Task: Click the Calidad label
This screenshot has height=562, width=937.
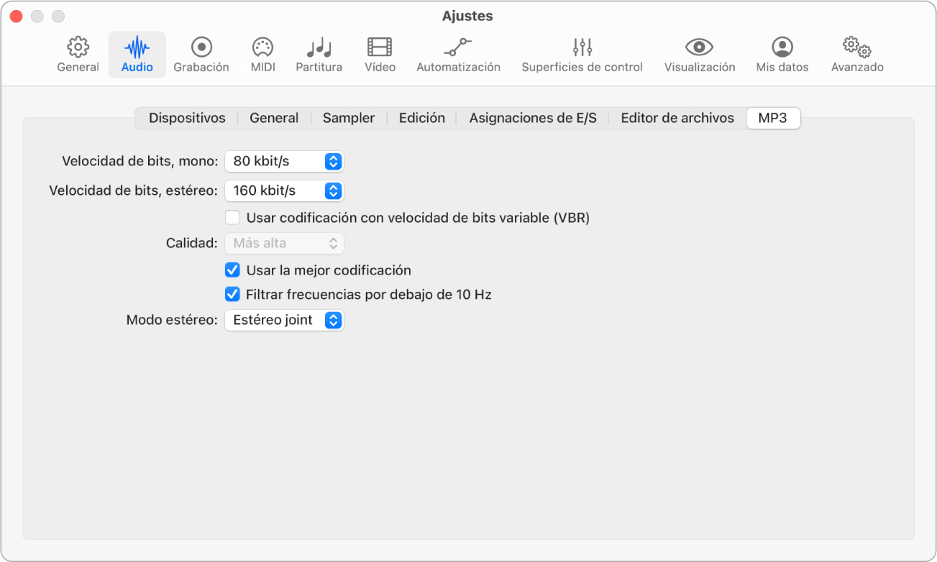Action: tap(191, 243)
